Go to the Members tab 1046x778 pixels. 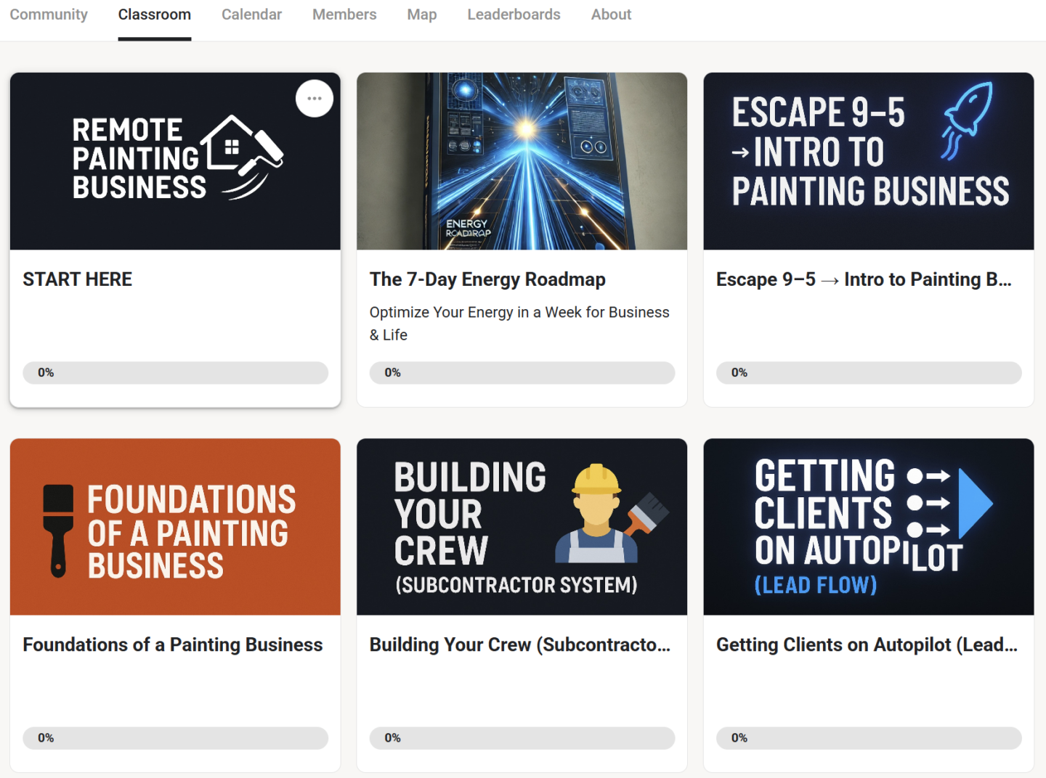point(344,15)
